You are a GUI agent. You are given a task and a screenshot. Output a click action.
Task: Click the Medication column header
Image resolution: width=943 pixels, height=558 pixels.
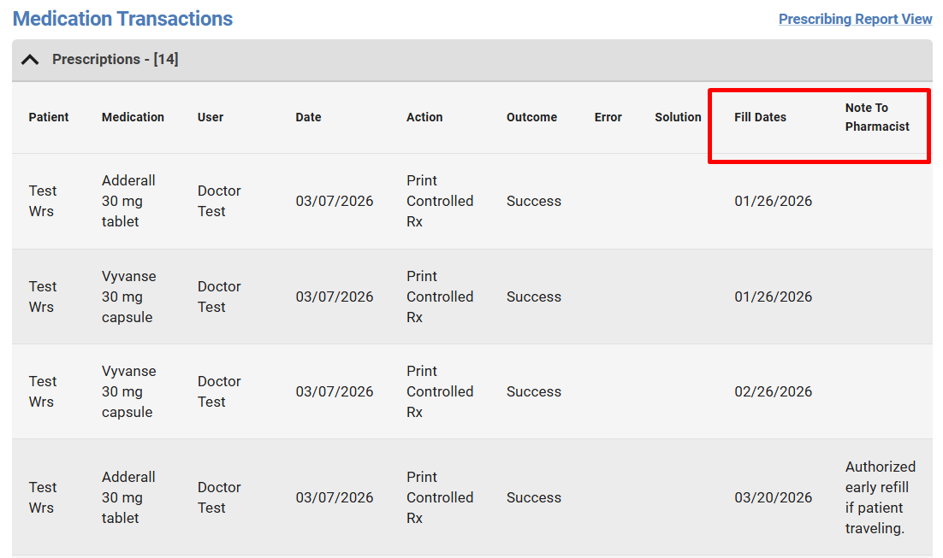tap(133, 117)
